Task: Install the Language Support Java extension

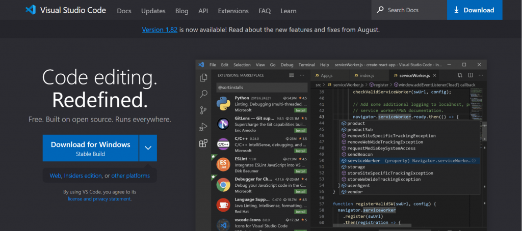Action: [x=301, y=212]
